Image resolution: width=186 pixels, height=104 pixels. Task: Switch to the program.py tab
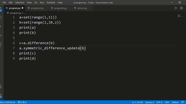click(x=15, y=8)
